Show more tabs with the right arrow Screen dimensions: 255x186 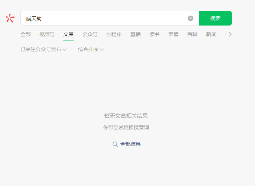click(230, 34)
